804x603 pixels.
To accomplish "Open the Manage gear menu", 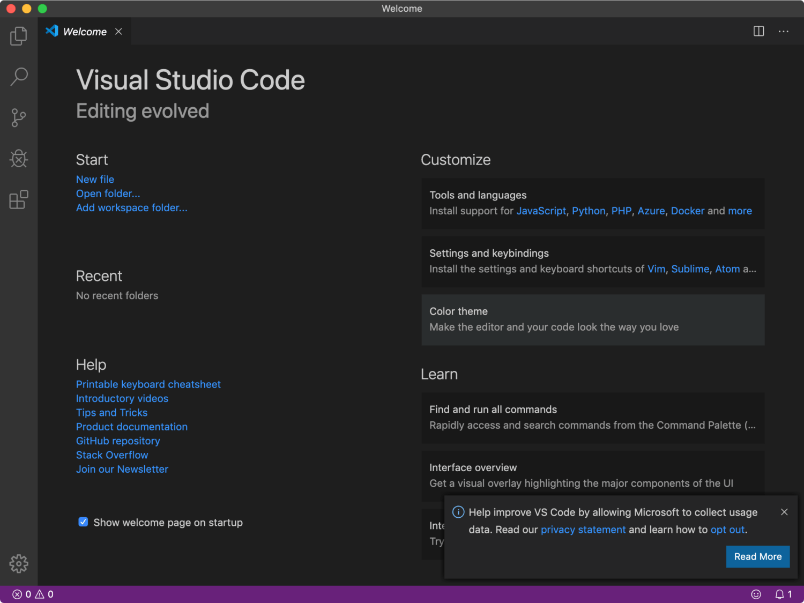I will pyautogui.click(x=19, y=563).
